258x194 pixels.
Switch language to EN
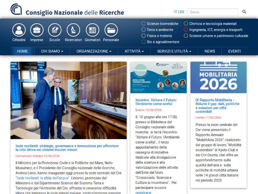point(182,12)
